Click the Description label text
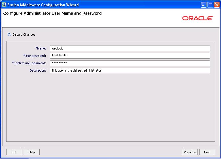 coord(38,70)
